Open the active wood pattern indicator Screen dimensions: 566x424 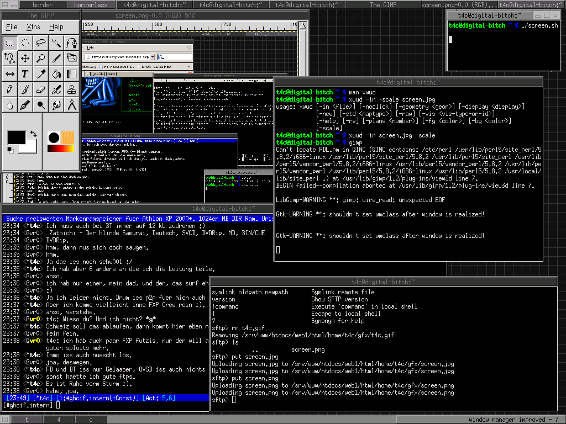click(x=67, y=137)
